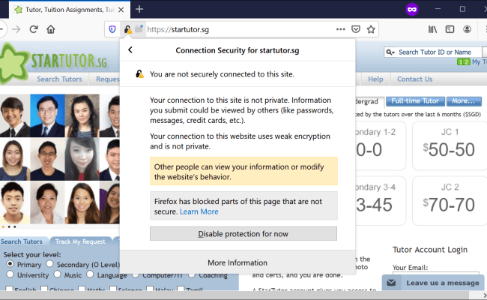Click the tracking protection shield icon
Screen dimensions: 487x300
112,29
